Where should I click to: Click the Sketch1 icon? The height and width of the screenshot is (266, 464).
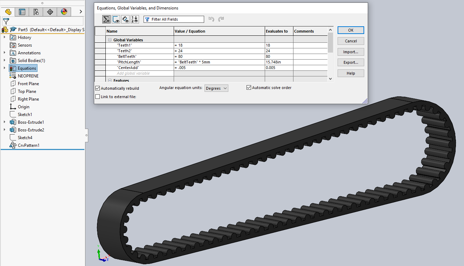(13, 115)
